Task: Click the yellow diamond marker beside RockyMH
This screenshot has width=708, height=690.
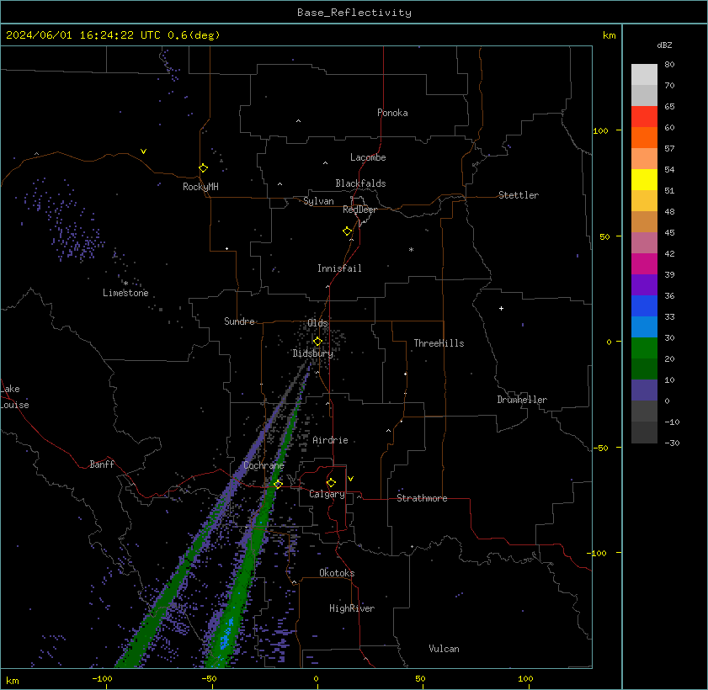Action: 203,168
